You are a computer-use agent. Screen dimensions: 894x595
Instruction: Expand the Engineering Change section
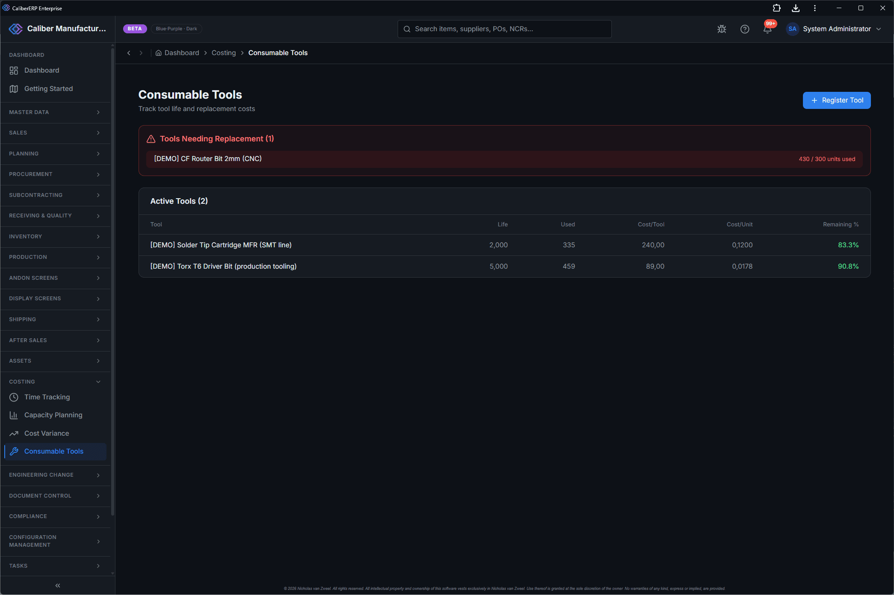coord(55,475)
